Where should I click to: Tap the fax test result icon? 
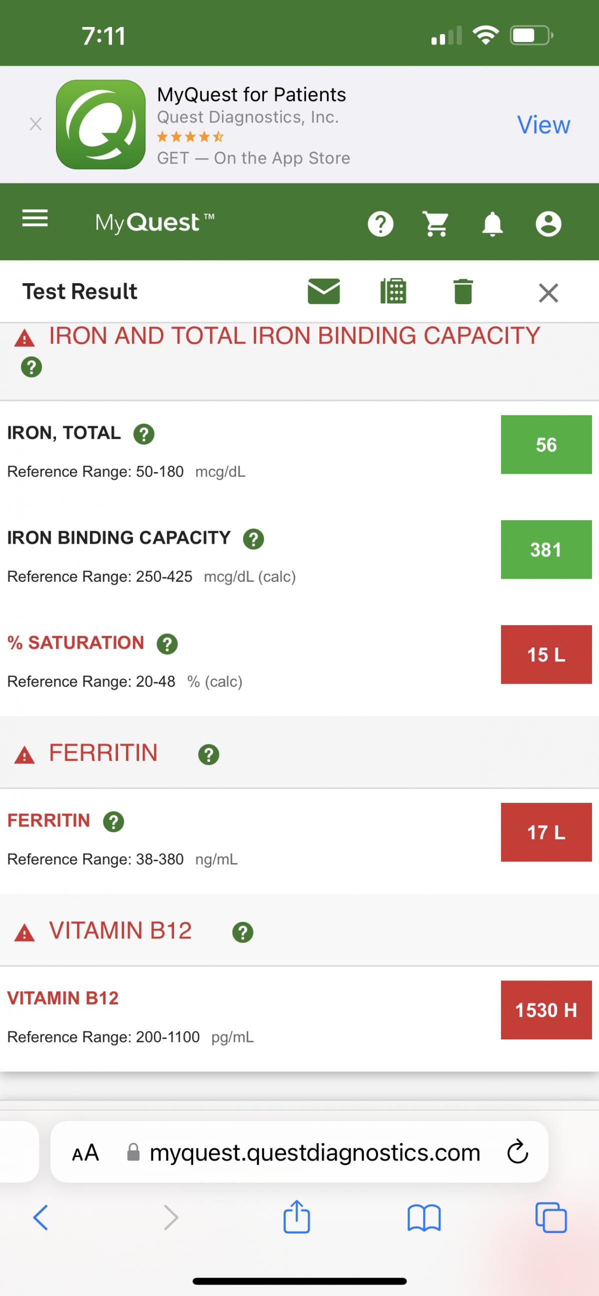pyautogui.click(x=393, y=291)
